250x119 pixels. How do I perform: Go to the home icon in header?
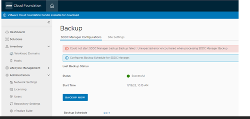(x=52, y=6)
